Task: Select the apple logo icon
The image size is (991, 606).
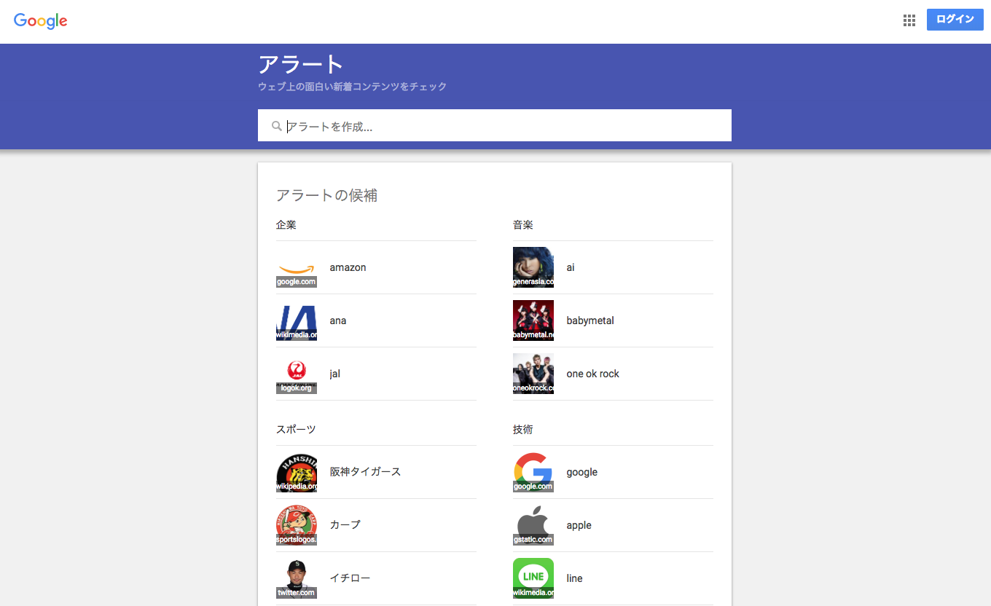Action: click(x=533, y=525)
